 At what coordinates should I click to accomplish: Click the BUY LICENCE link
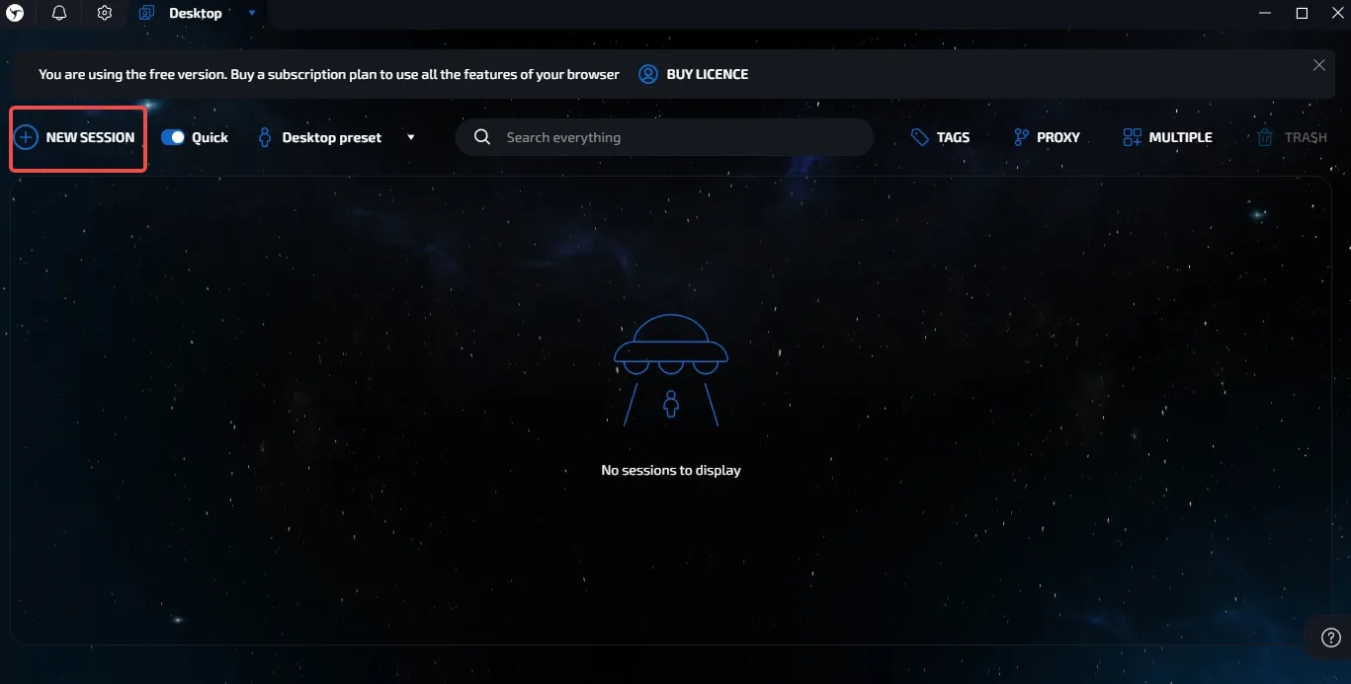coord(694,74)
